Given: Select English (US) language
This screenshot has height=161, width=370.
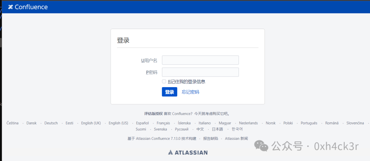Looking at the screenshot, I should (x=118, y=123).
